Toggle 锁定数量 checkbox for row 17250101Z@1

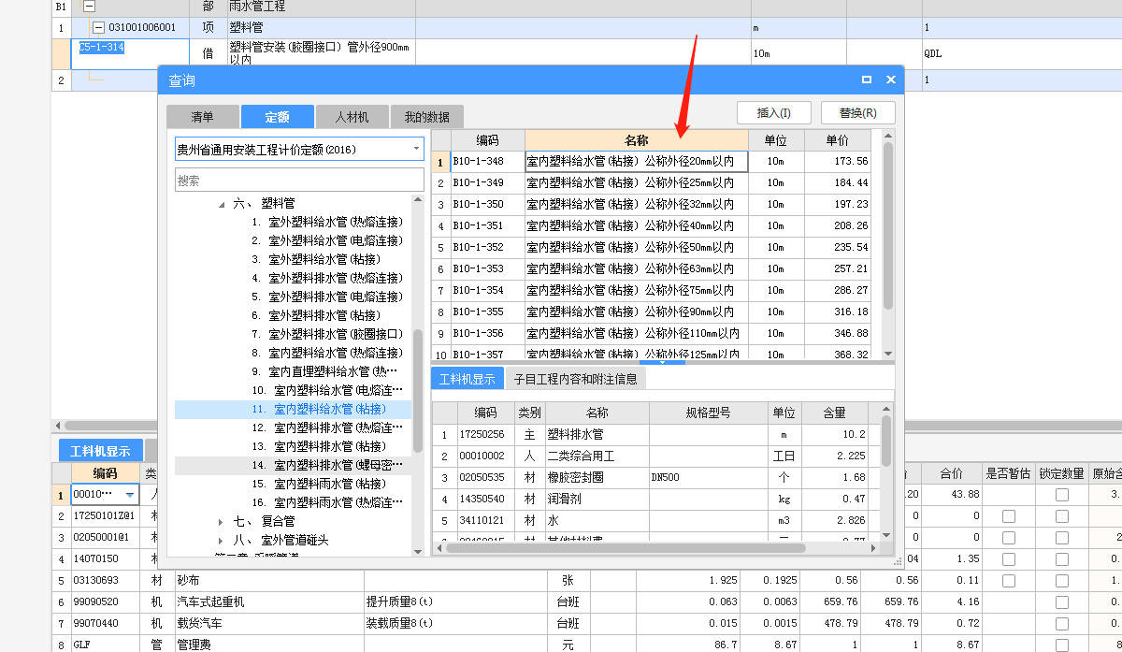(x=1062, y=516)
